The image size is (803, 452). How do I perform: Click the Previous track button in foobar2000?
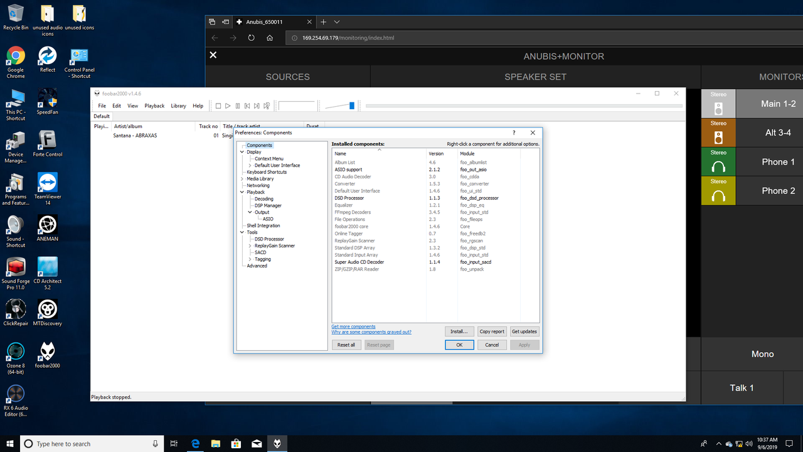click(247, 106)
